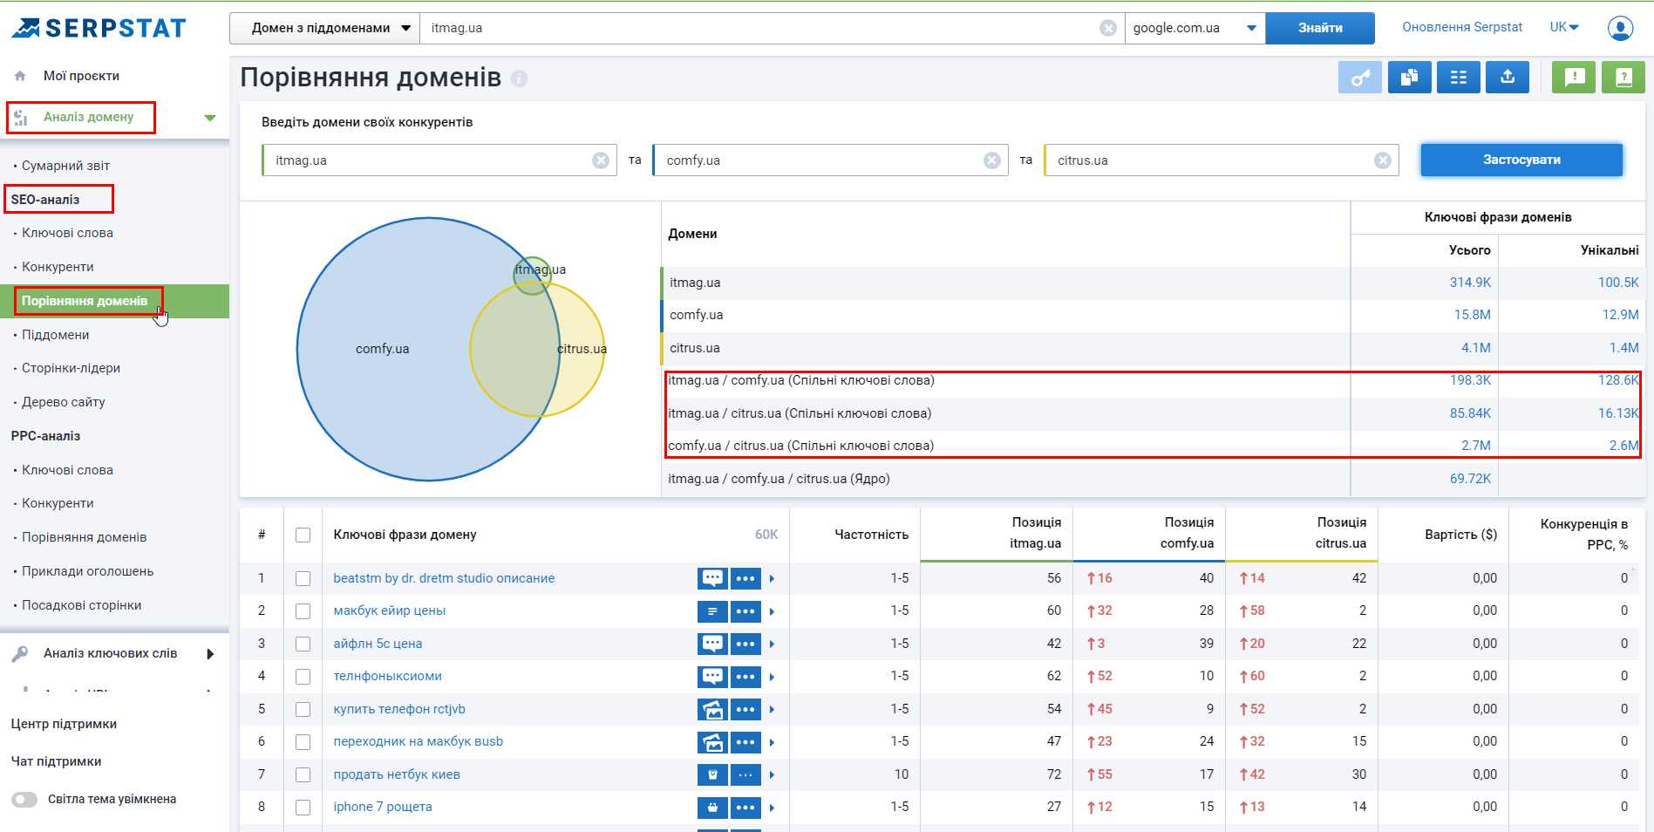
Task: Check the box for row телнфоныксиоми
Action: coord(303,677)
